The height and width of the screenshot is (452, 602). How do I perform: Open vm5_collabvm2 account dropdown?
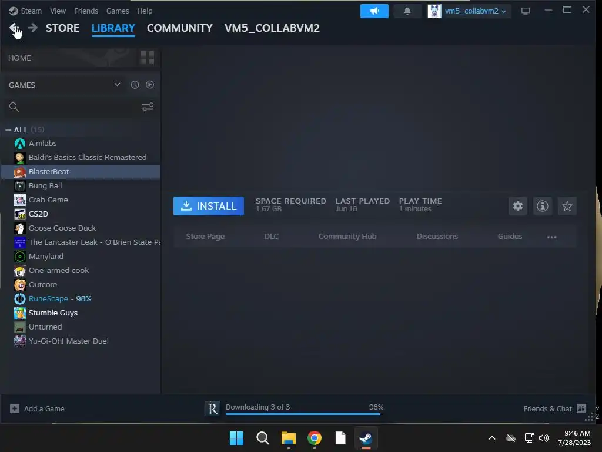click(x=475, y=11)
